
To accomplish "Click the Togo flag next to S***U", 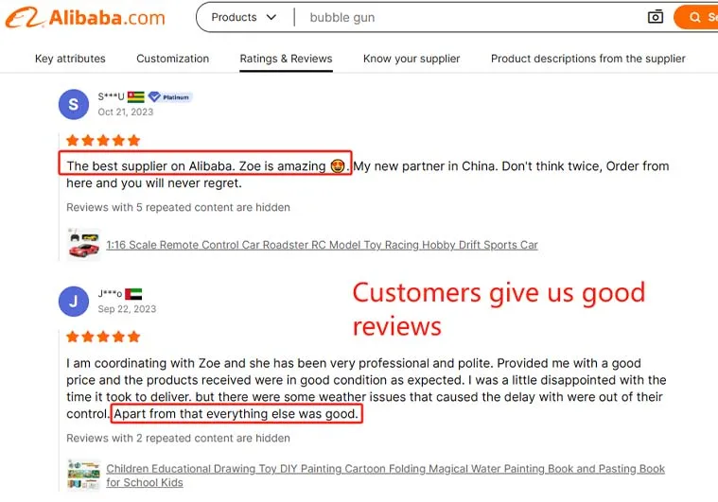I will [x=135, y=97].
